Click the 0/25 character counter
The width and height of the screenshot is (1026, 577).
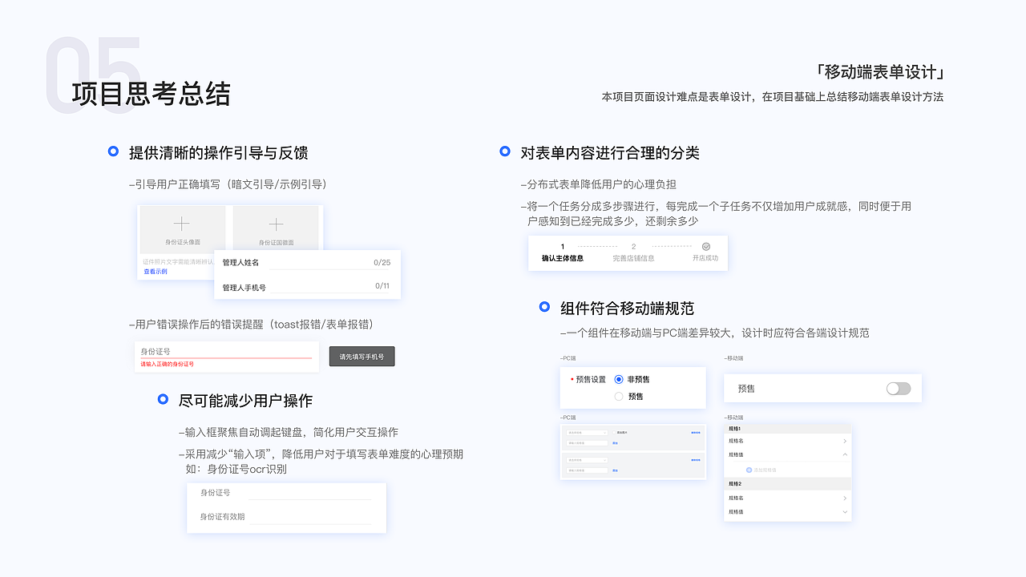[382, 263]
